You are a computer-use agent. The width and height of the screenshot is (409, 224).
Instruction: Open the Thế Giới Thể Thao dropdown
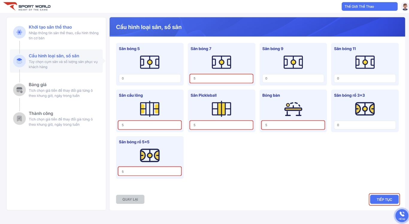click(369, 7)
